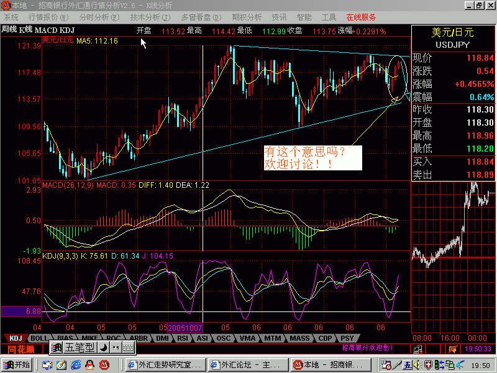Click the 周线 K线 MACD KDJ chart header
The width and height of the screenshot is (497, 373).
(38, 30)
